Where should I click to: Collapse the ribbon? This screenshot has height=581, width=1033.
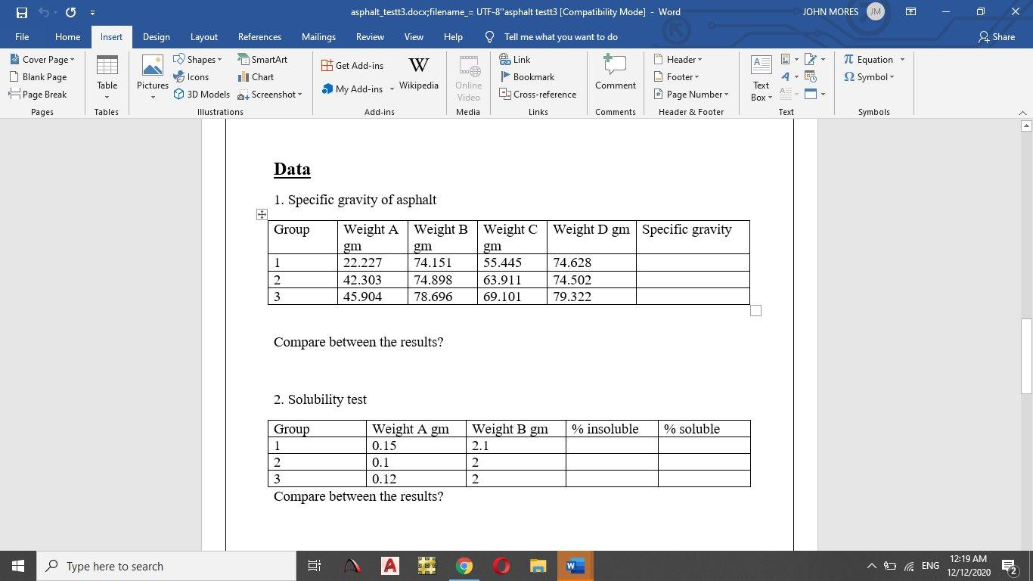coord(1022,112)
